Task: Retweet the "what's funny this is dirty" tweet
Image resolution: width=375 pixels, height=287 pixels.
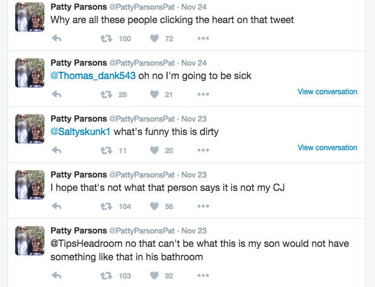Action: (x=106, y=150)
